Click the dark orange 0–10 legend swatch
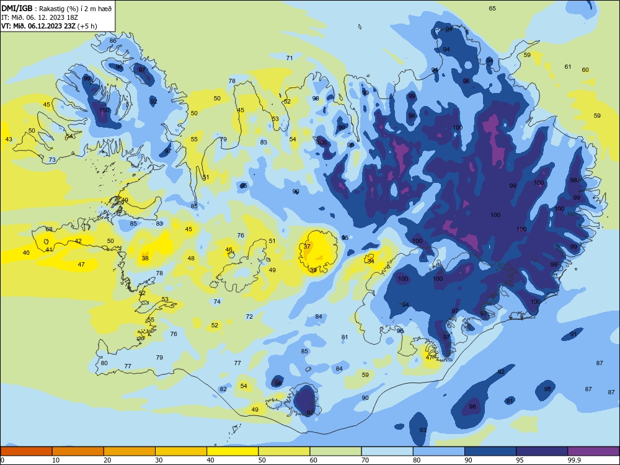This screenshot has height=465, width=620. 26,451
